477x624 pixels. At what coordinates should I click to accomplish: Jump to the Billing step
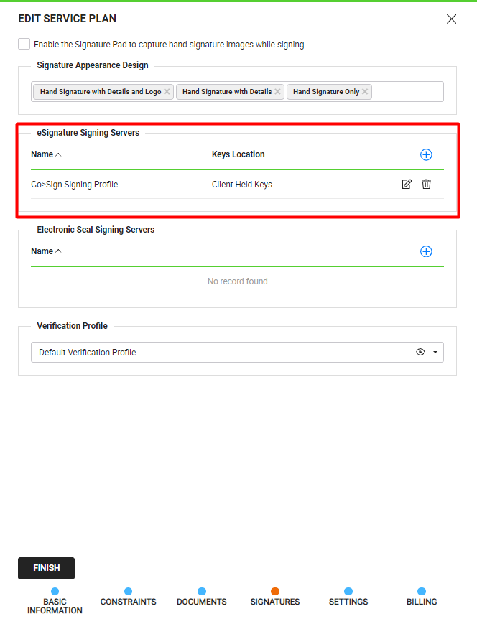click(x=422, y=592)
